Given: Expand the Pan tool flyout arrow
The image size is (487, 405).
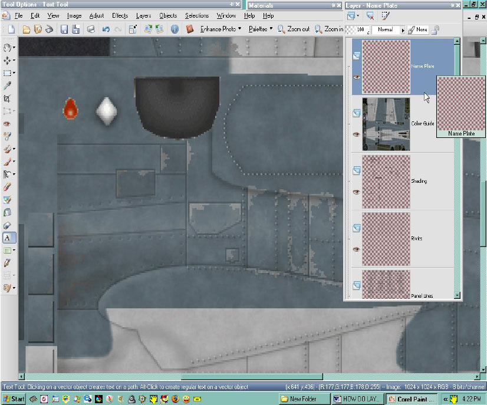Looking at the screenshot, I should (14, 48).
